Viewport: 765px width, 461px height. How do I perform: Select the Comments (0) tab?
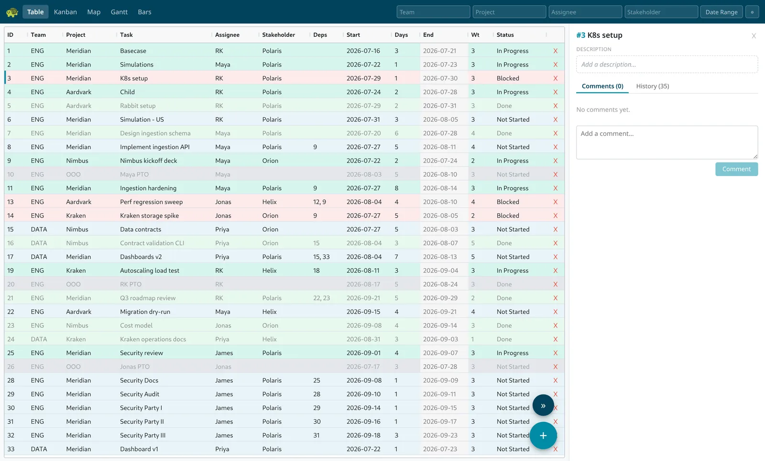[x=602, y=86]
